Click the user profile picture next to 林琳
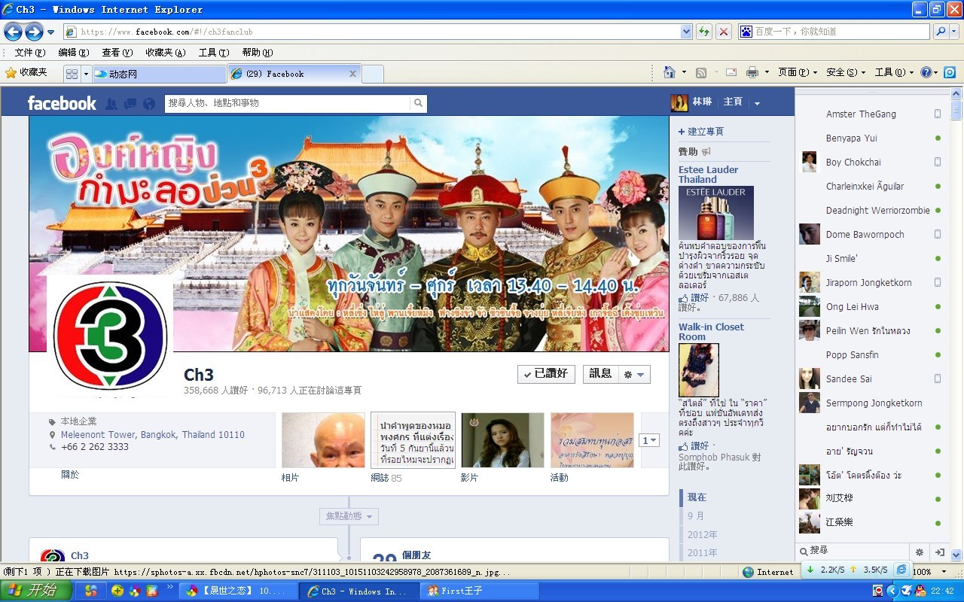Viewport: 964px width, 602px height. pyautogui.click(x=679, y=102)
